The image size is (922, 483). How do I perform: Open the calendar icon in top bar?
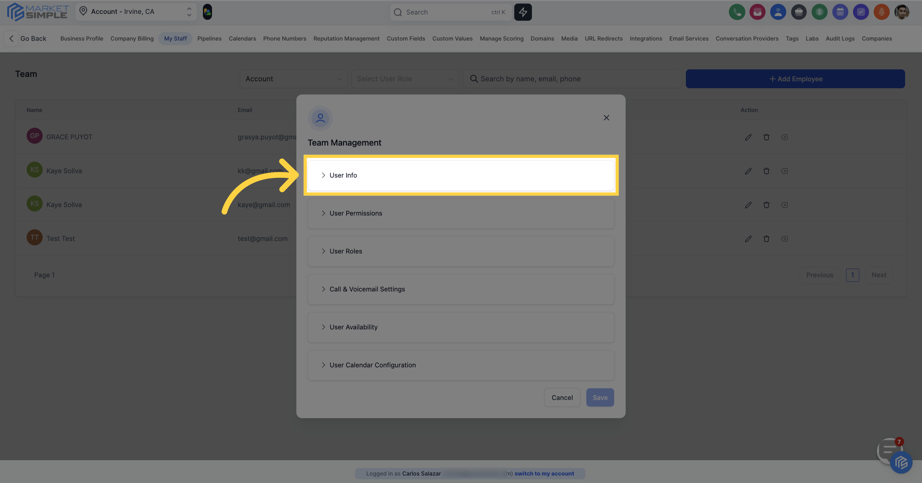840,12
